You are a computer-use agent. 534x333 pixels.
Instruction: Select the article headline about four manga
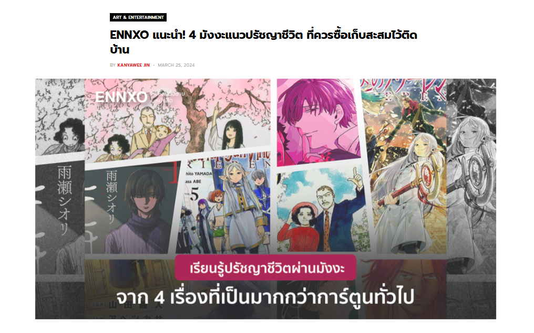pyautogui.click(x=263, y=42)
